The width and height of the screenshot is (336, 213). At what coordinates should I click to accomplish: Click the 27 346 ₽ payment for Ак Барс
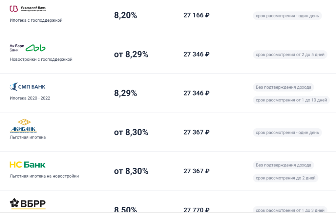coord(196,54)
